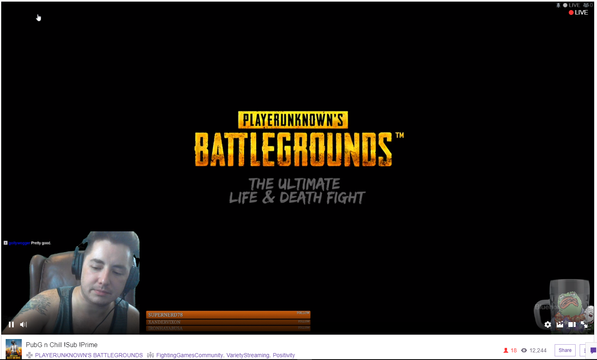Click the people icon before FightingGamesCommunity
The height and width of the screenshot is (360, 597).
coord(150,355)
